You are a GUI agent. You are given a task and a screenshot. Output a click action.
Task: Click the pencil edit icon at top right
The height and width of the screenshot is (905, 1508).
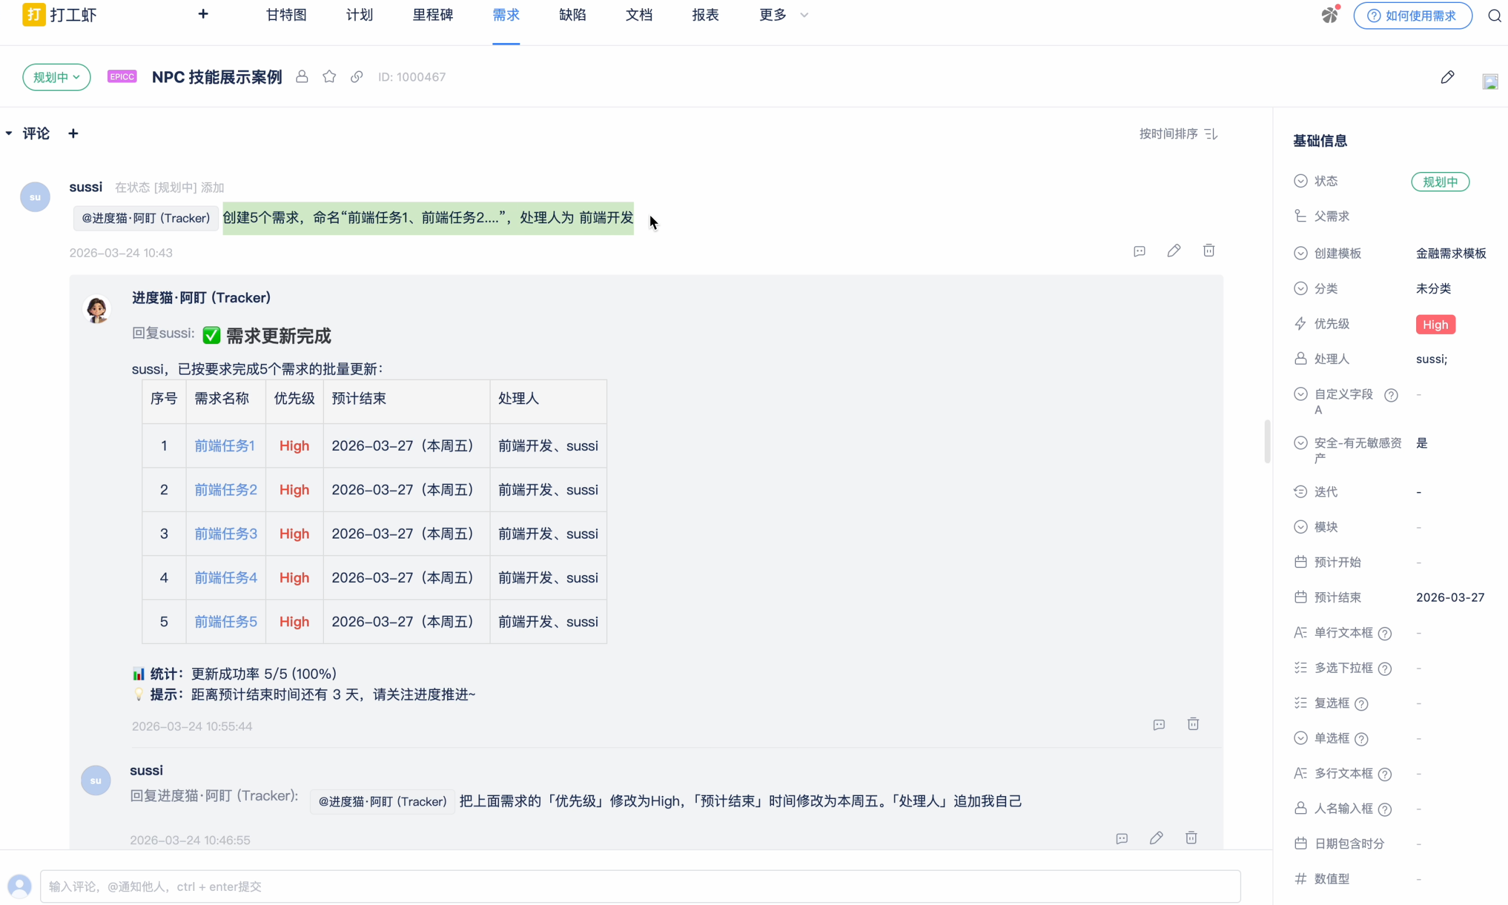click(1447, 77)
